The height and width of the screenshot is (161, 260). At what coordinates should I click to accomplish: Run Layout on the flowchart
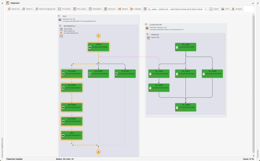(x=80, y=9)
